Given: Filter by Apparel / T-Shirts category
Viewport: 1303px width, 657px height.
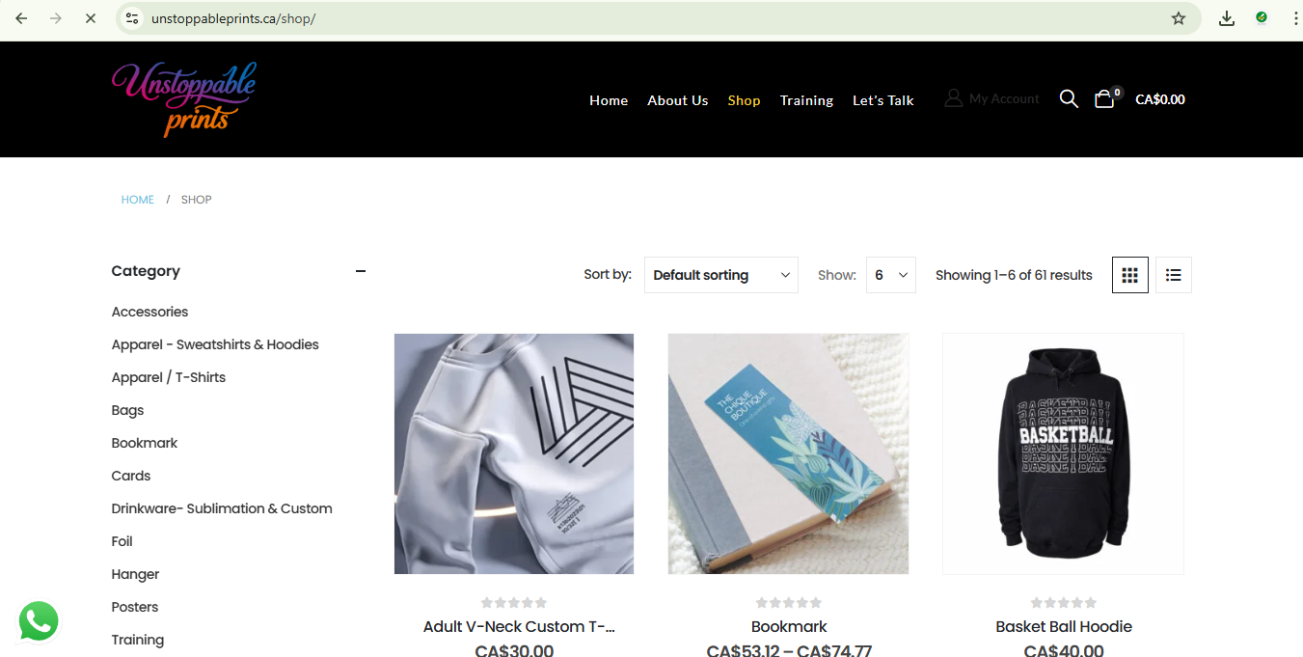Looking at the screenshot, I should point(169,377).
